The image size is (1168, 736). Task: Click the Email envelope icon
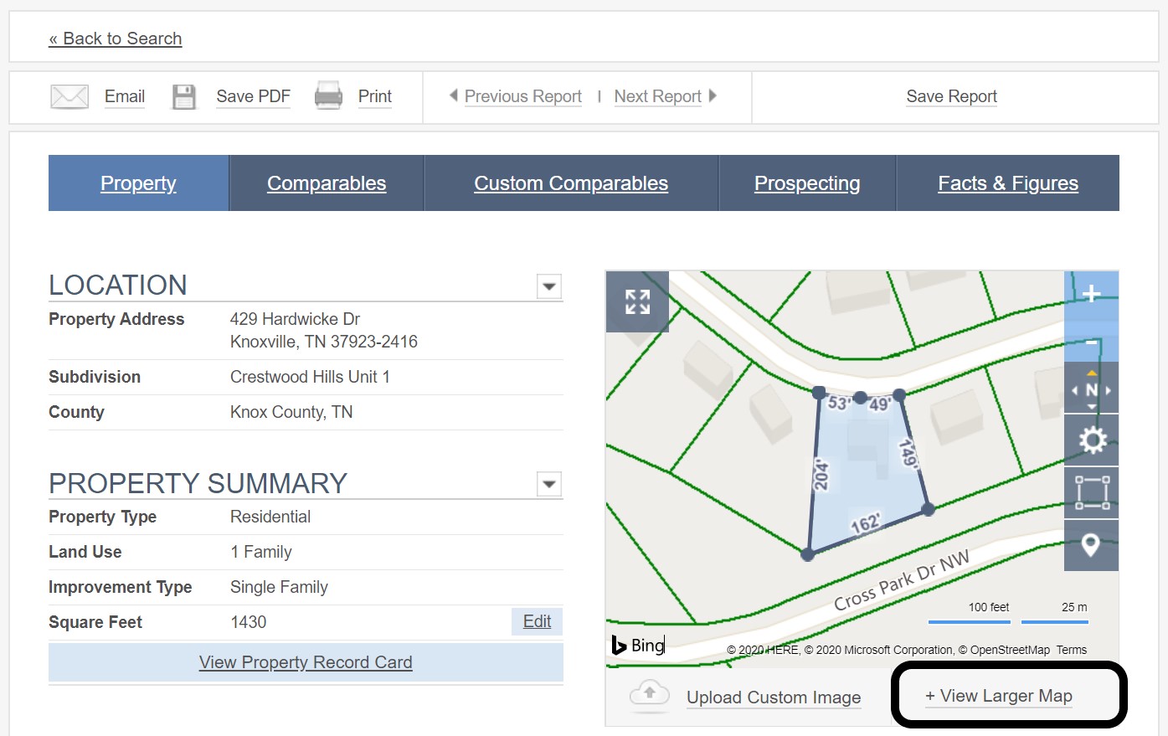tap(69, 95)
